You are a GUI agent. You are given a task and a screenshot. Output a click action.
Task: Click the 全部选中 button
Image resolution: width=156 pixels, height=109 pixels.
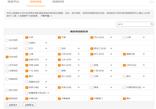pos(13,105)
